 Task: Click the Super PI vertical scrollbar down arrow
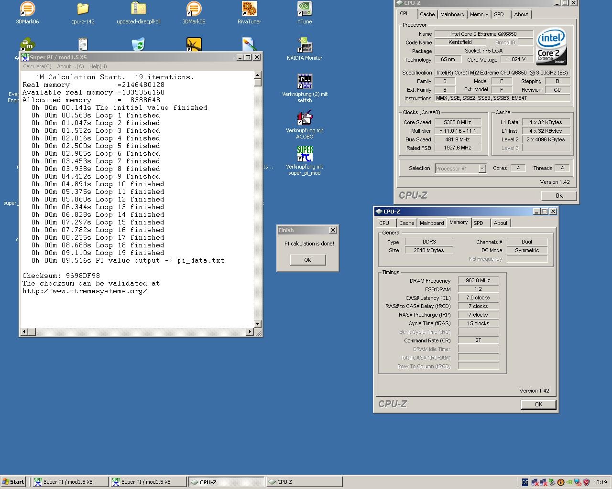point(257,324)
